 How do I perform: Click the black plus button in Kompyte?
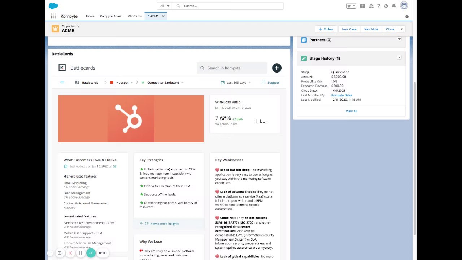point(276,68)
